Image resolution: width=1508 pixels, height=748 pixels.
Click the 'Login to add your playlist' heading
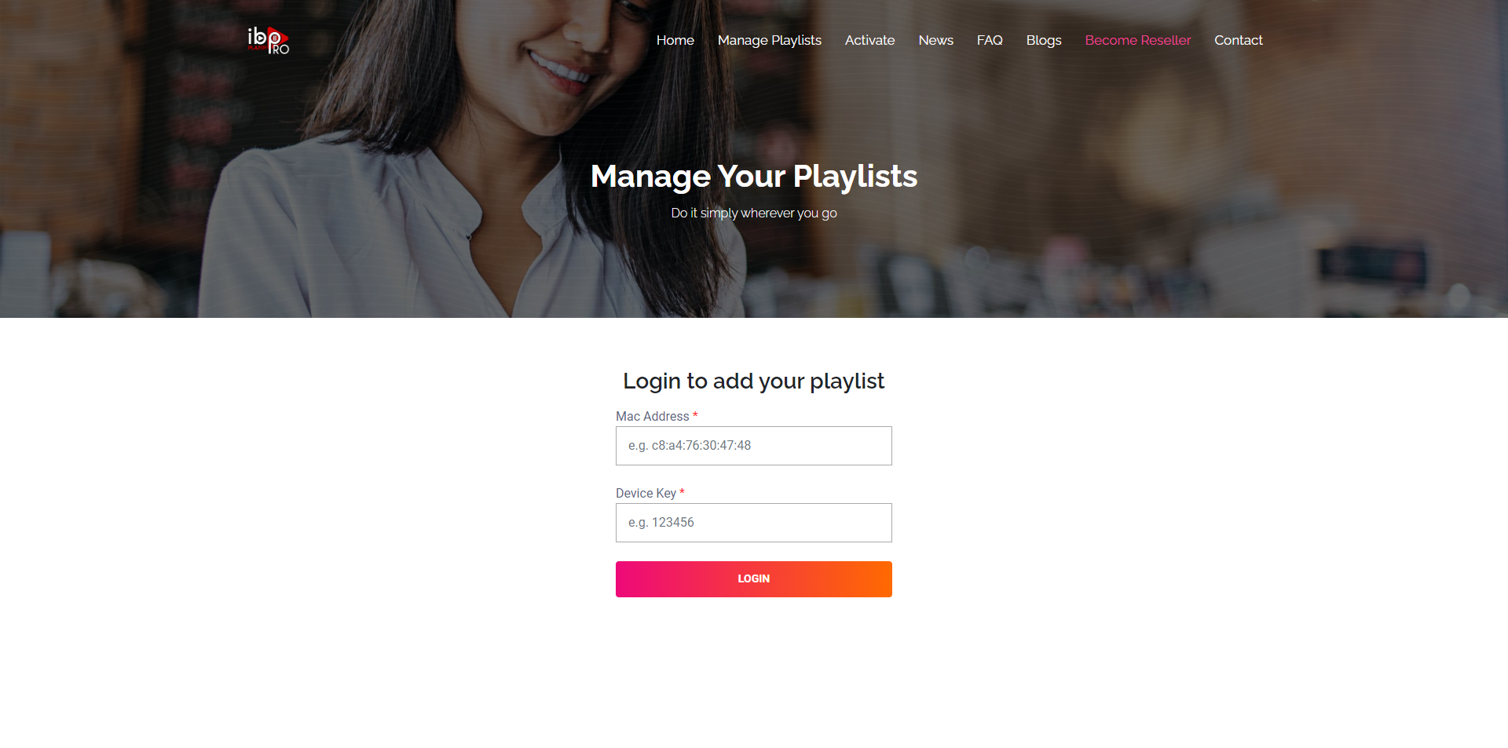coord(754,381)
